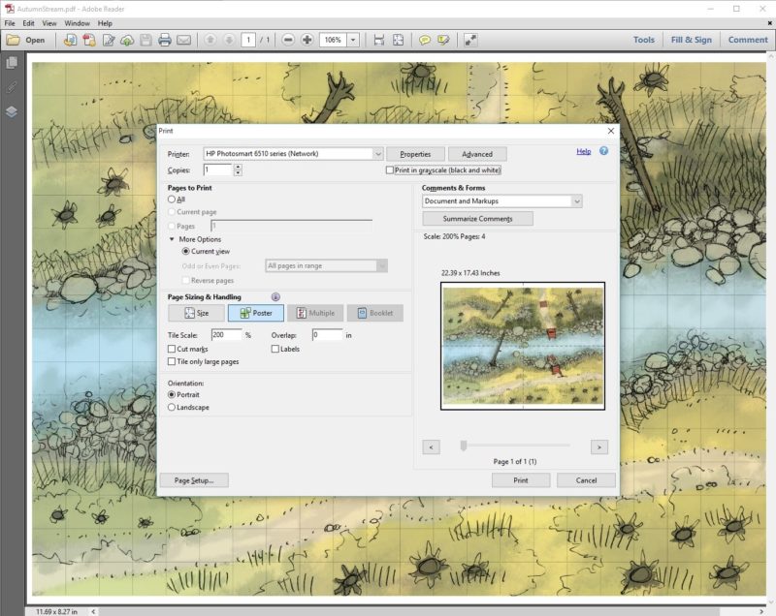Click the Edit/sign document toolbar icon
This screenshot has height=616, width=776.
[x=109, y=40]
